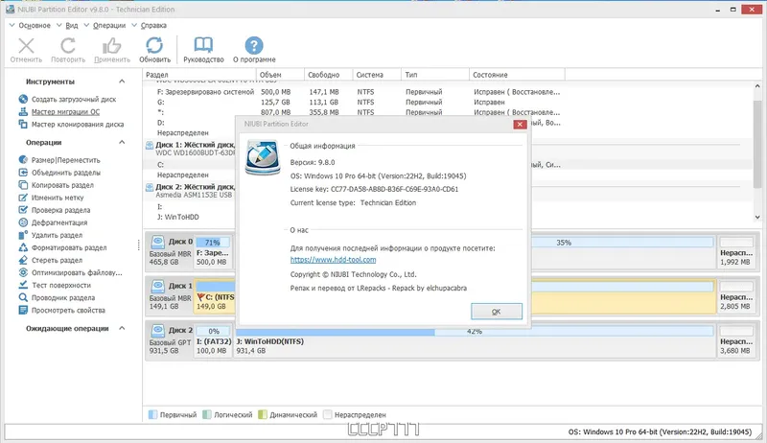Select the Диск 1: Жёсткий диск list row
Image resolution: width=767 pixels, height=443 pixels.
pos(190,149)
